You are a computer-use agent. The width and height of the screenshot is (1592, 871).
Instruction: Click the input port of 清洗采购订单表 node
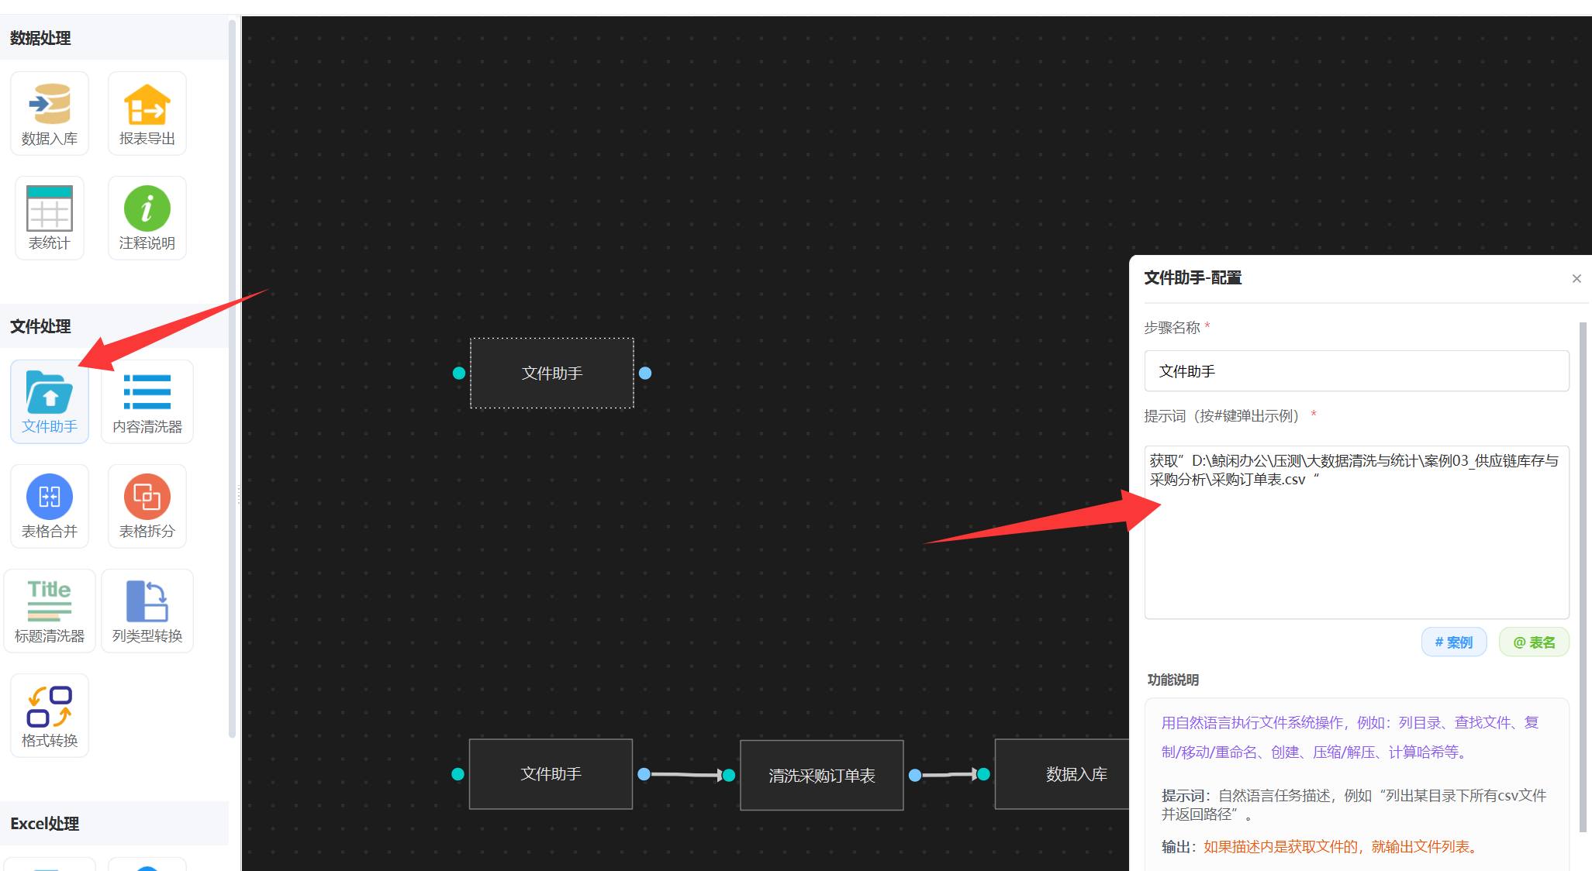coord(729,775)
